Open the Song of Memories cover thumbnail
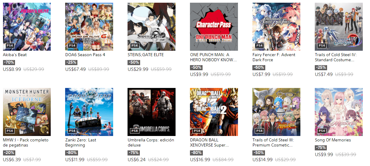The width and height of the screenshot is (370, 166). (x=339, y=112)
